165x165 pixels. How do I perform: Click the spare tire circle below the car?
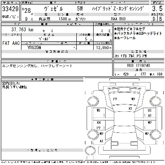(90, 151)
